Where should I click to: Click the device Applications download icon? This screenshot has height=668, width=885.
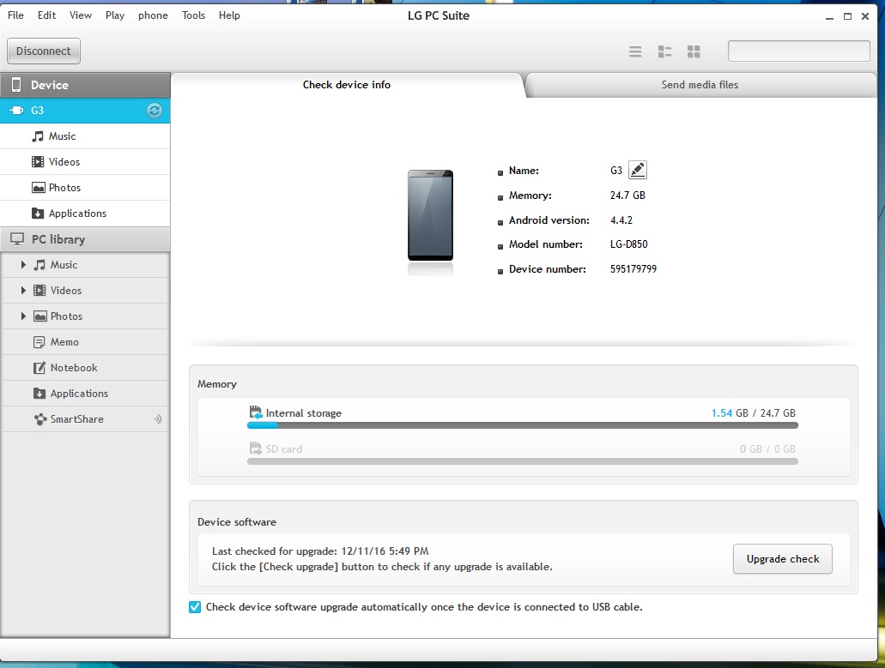pyautogui.click(x=38, y=213)
